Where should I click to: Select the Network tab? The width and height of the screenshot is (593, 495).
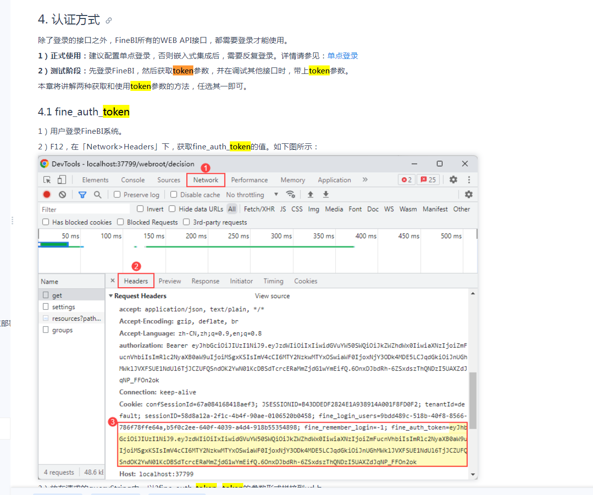tap(206, 180)
